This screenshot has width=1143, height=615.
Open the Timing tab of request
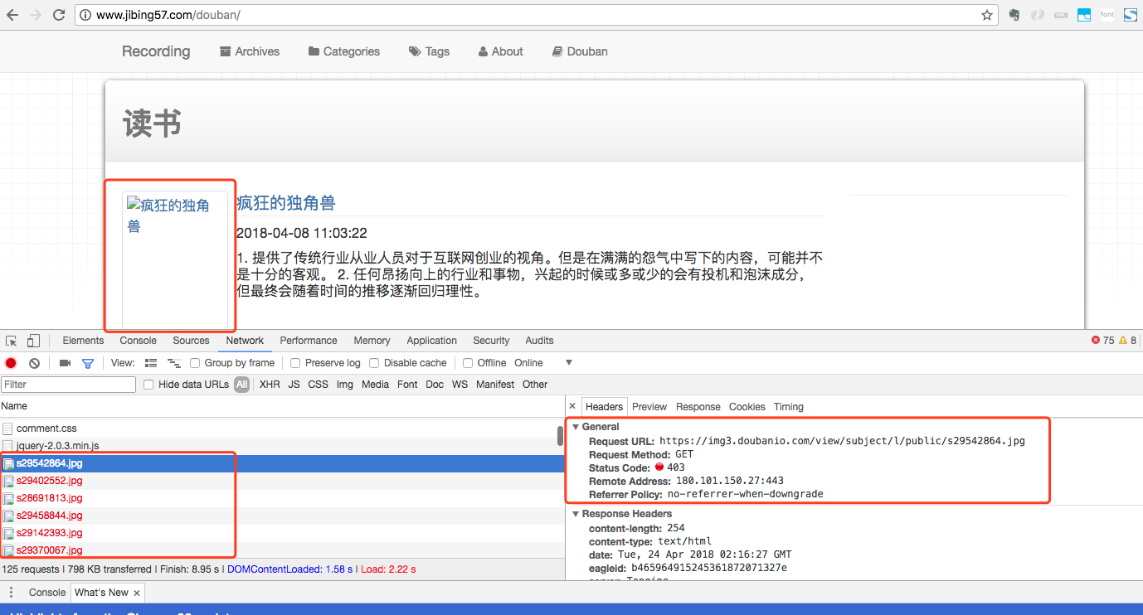[789, 407]
